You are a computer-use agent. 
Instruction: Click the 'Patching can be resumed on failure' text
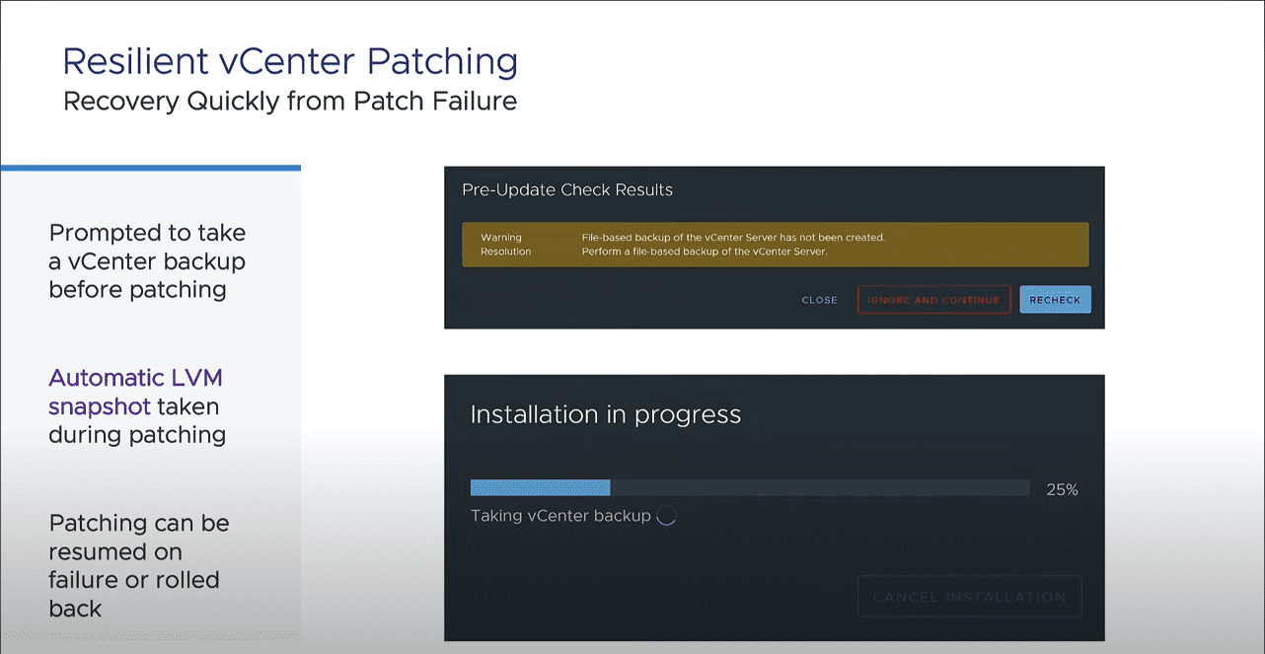pyautogui.click(x=138, y=565)
